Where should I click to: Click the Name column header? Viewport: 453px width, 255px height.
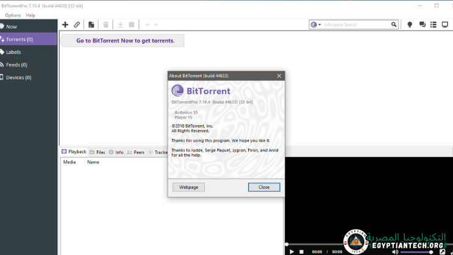point(93,162)
